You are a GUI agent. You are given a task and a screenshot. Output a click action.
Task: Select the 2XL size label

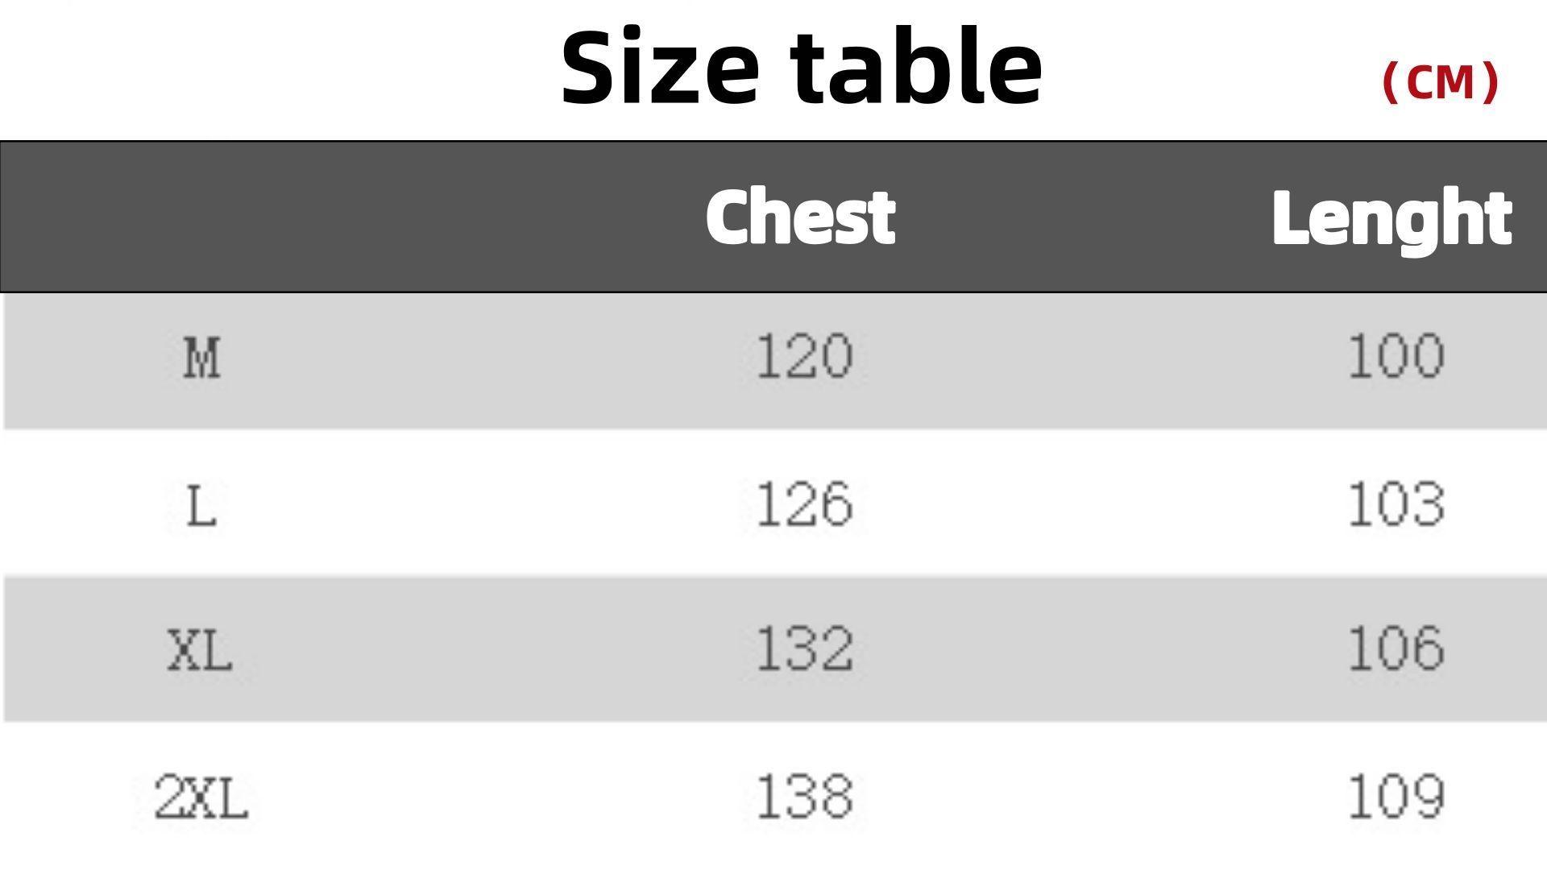(x=201, y=797)
